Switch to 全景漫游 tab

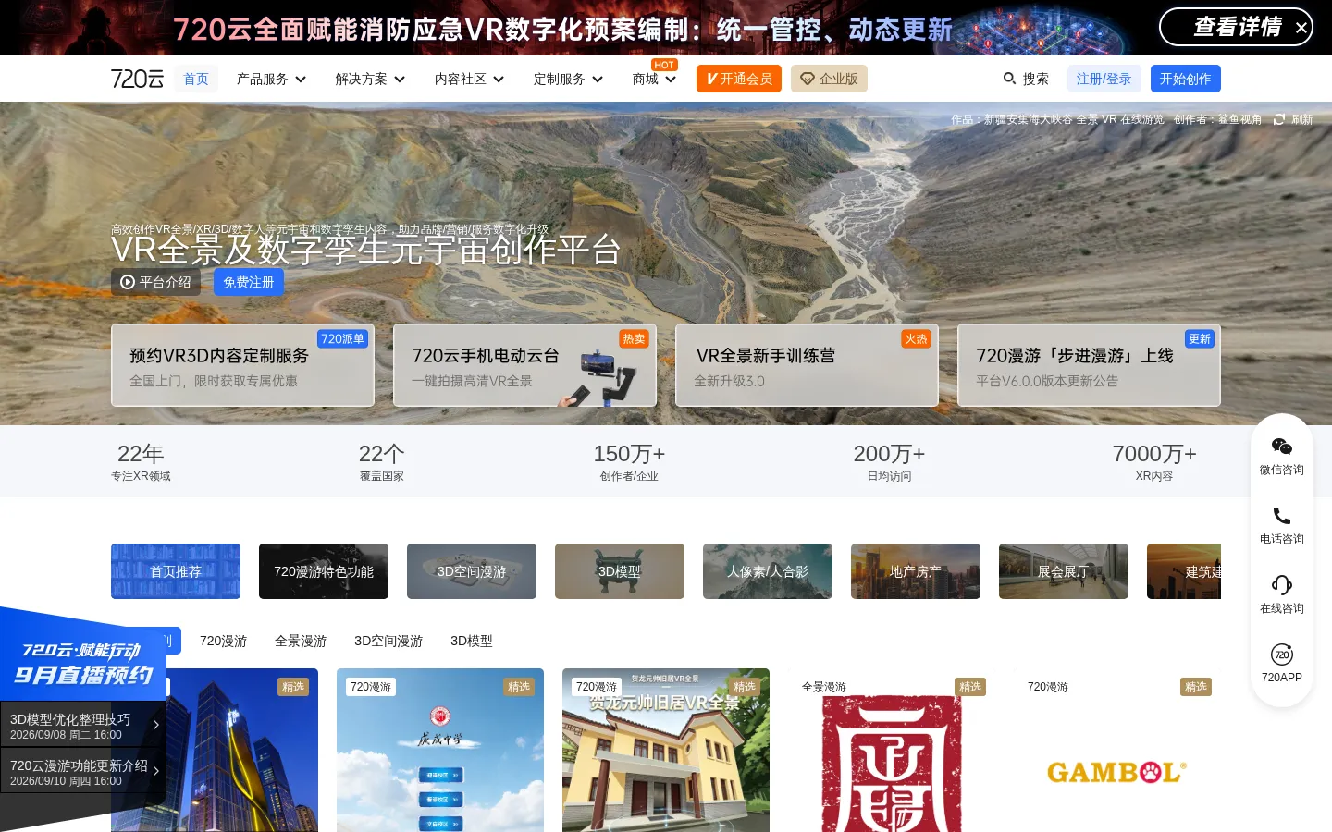click(301, 641)
